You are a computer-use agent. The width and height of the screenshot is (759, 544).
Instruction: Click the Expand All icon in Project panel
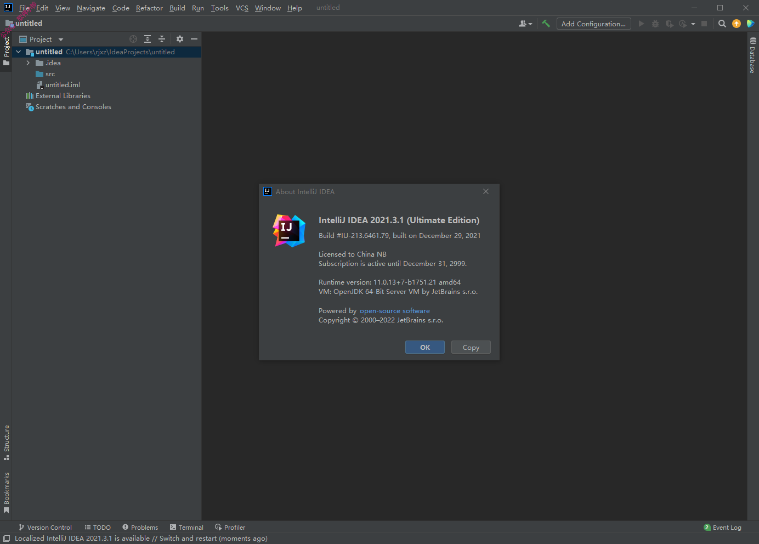[x=148, y=39]
